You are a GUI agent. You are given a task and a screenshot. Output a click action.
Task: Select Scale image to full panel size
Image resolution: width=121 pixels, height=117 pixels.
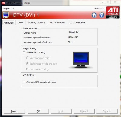pos(27,64)
